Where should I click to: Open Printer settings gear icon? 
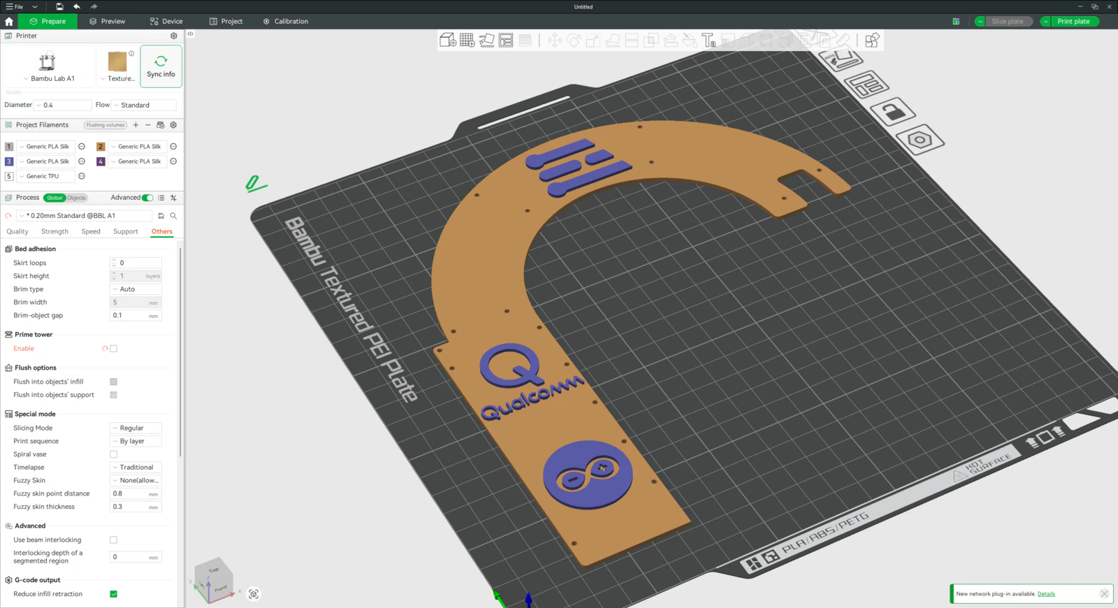point(174,36)
